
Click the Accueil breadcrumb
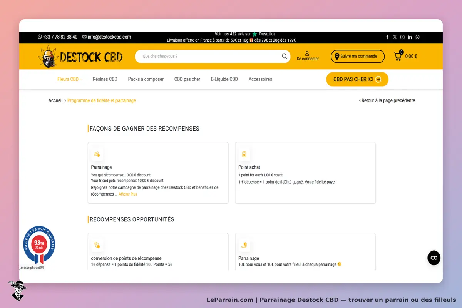tap(55, 100)
